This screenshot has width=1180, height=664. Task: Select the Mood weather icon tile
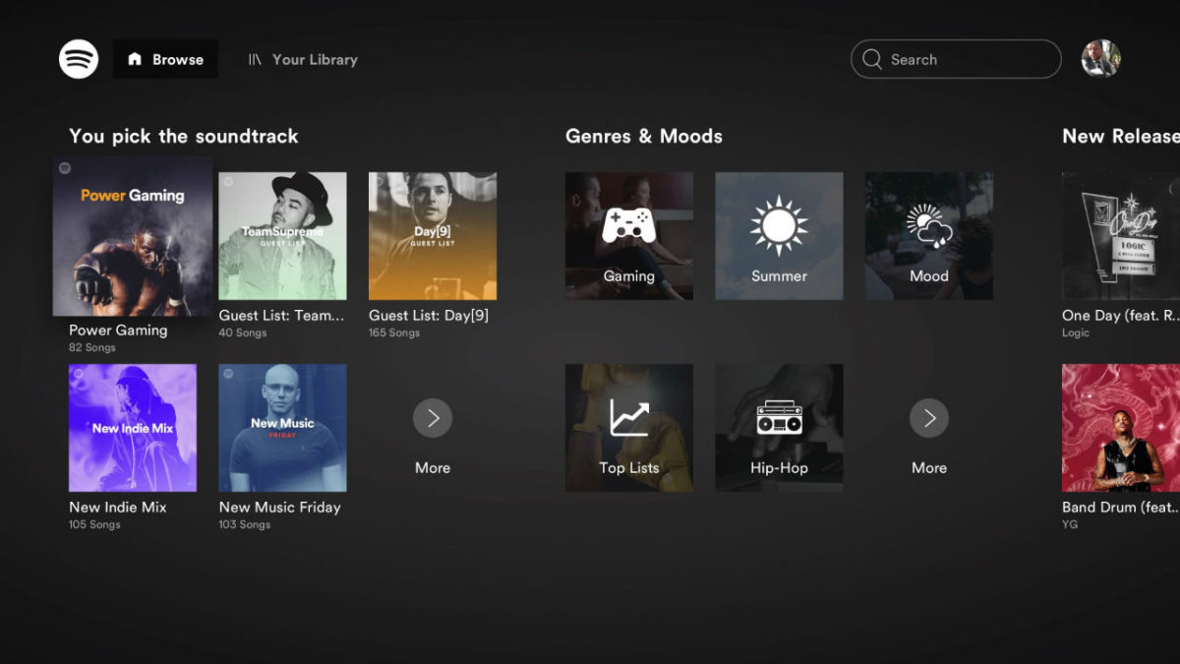point(928,235)
